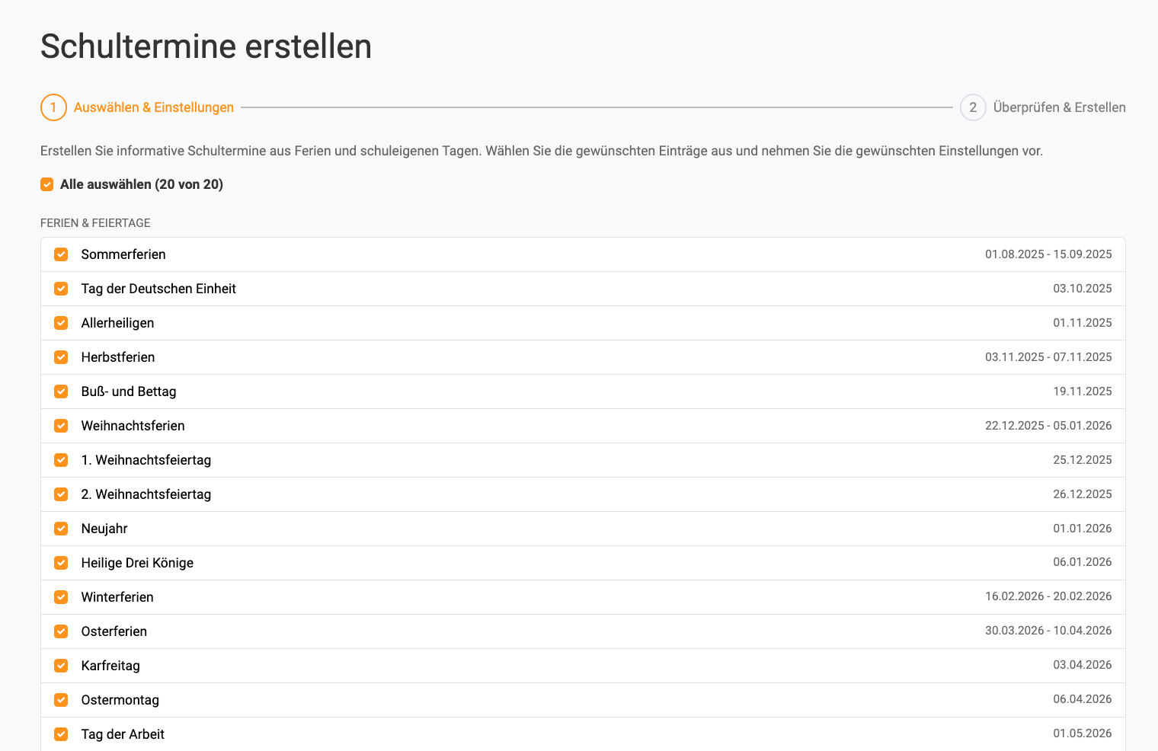The width and height of the screenshot is (1158, 751).
Task: Uncheck the 2. Weihnachtsfeiertag checkbox
Action: (x=61, y=494)
